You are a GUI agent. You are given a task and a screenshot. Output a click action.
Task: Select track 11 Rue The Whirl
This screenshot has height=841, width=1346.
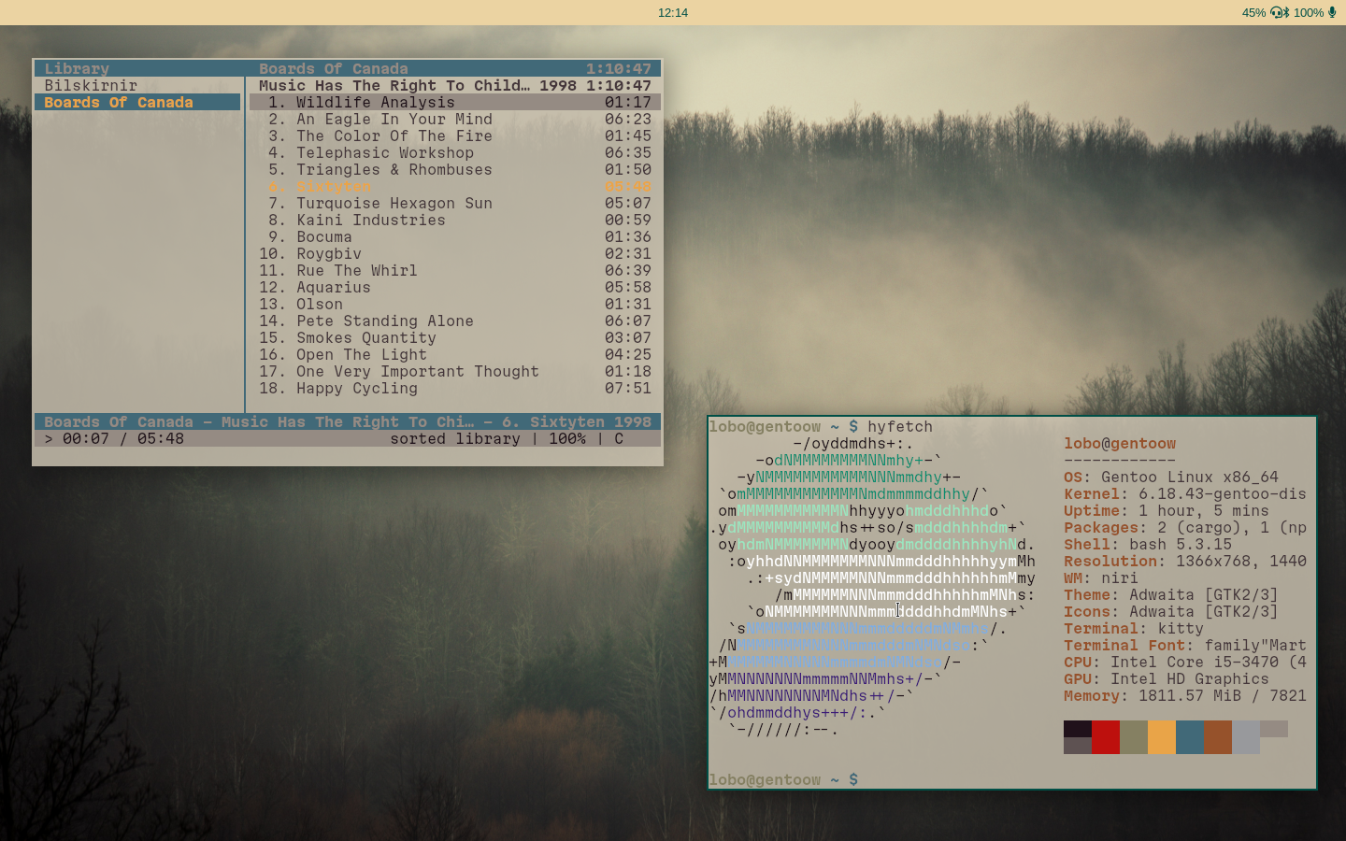click(455, 270)
